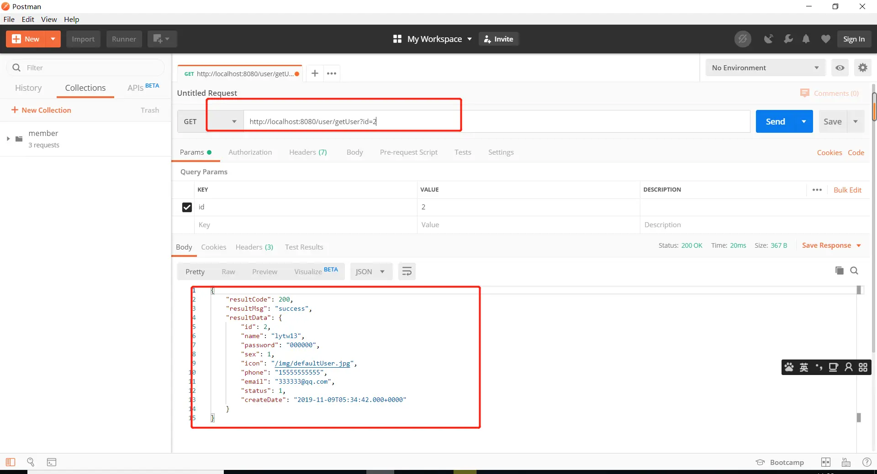Toggle the sidebar visibility icon
Image resolution: width=877 pixels, height=474 pixels.
pos(11,462)
